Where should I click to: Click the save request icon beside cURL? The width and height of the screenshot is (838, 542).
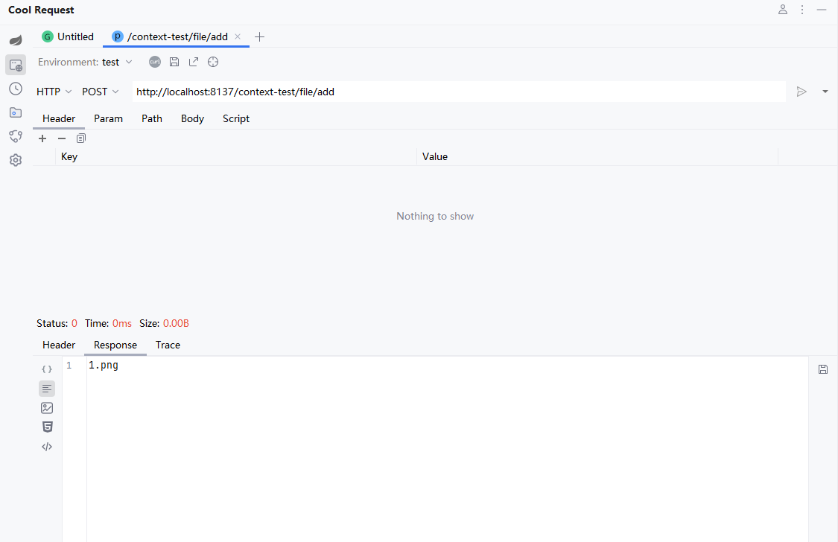174,62
